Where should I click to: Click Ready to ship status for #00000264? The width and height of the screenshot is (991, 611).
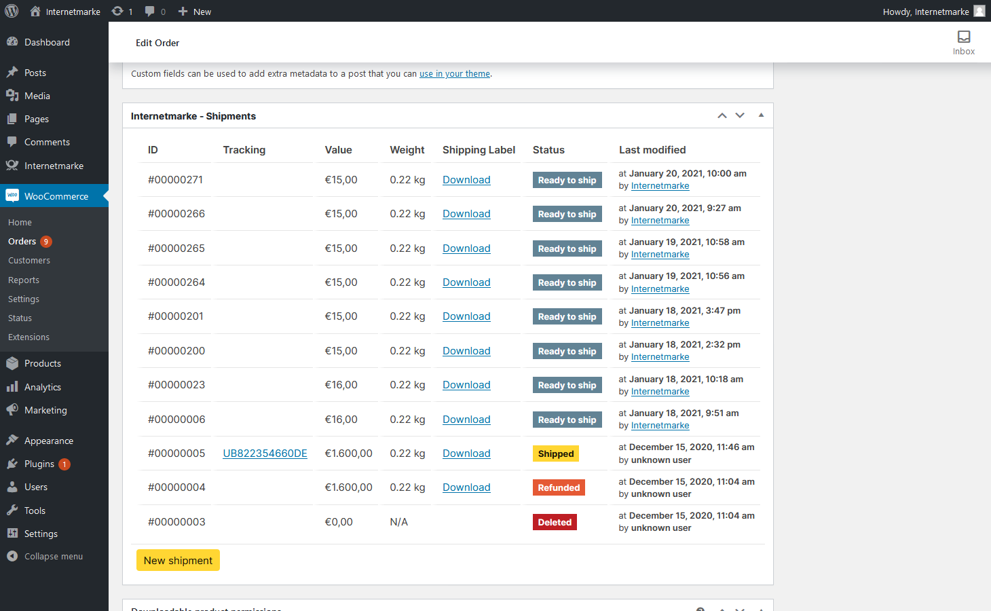[567, 282]
